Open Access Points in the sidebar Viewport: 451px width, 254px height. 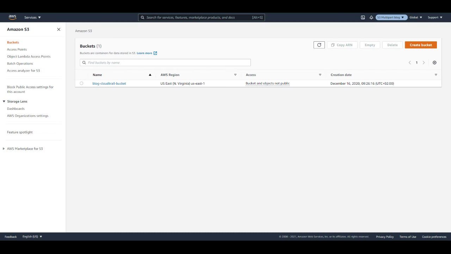coord(17,49)
